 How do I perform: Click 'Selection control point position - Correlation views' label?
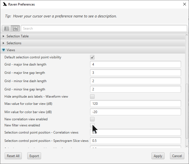pos(41,132)
